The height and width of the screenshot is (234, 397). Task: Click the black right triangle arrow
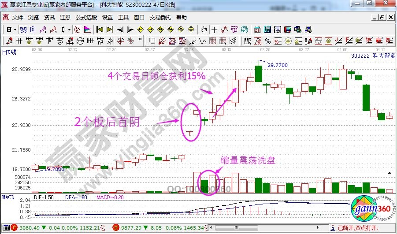pos(130,30)
